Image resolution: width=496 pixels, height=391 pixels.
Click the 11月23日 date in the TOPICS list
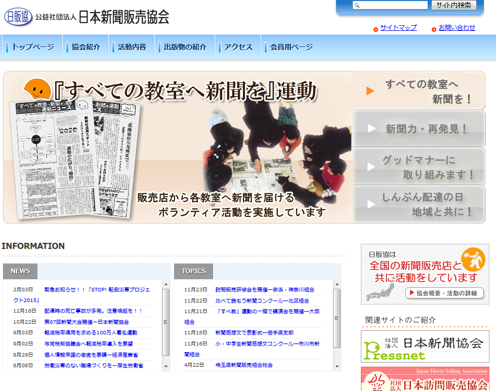tap(195, 289)
